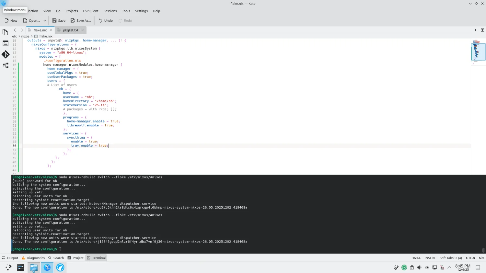Image resolution: width=486 pixels, height=273 pixels.
Task: Click the split view icon top right
Action: [482, 30]
